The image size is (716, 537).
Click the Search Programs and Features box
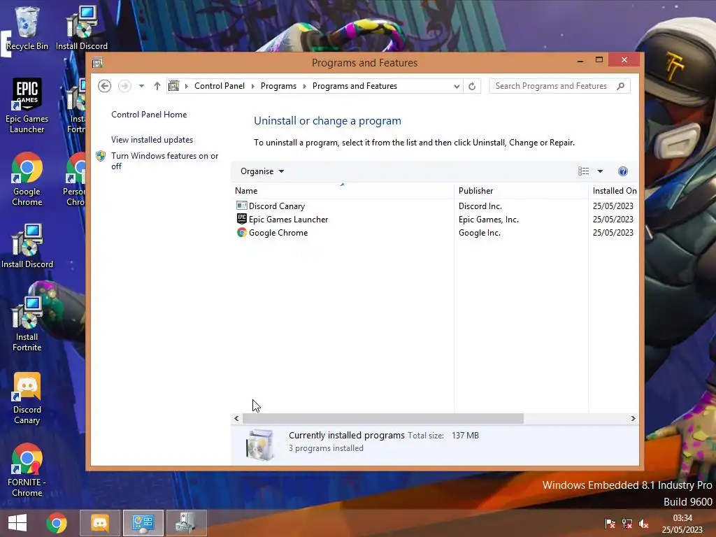tap(559, 86)
